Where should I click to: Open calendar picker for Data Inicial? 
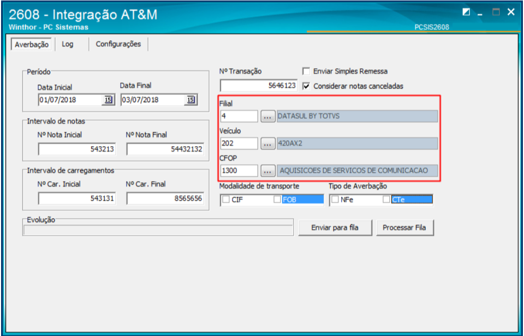pyautogui.click(x=108, y=100)
